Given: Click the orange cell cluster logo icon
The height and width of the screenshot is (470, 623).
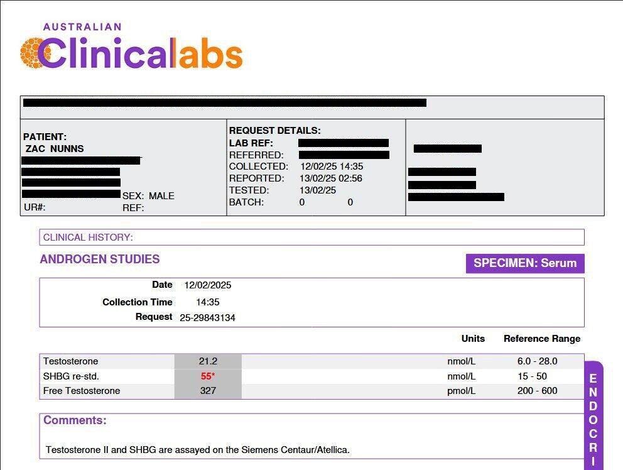Looking at the screenshot, I should [34, 53].
